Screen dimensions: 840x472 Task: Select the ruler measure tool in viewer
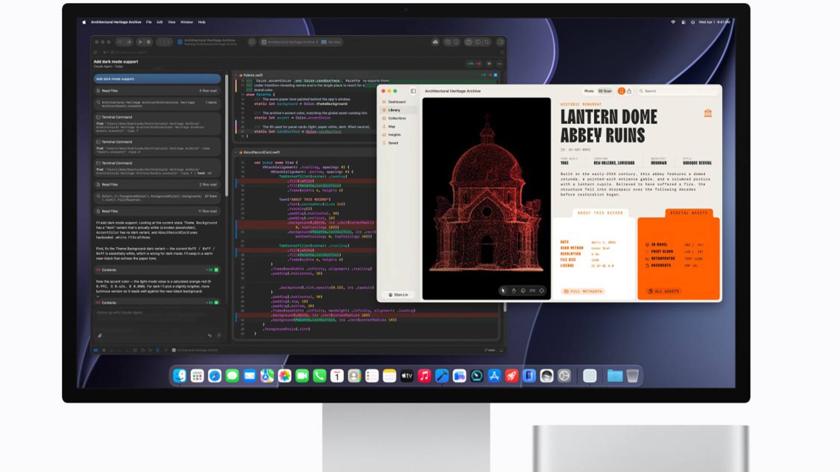[532, 291]
